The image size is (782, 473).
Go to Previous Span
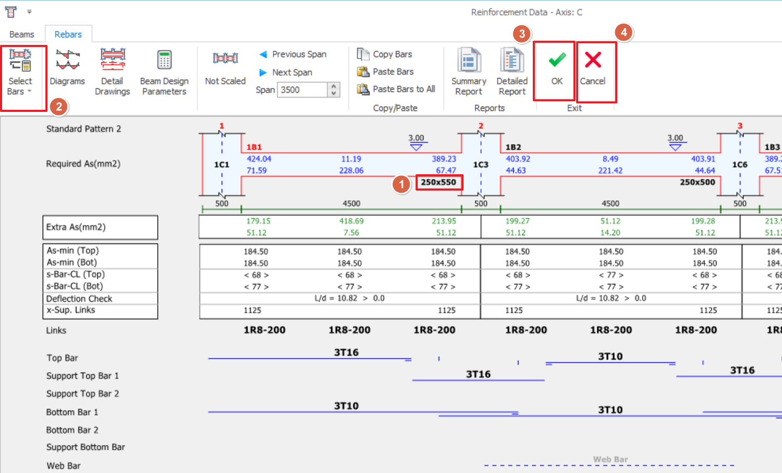point(293,54)
